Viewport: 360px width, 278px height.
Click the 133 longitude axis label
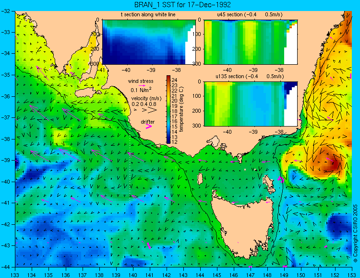point(15,275)
